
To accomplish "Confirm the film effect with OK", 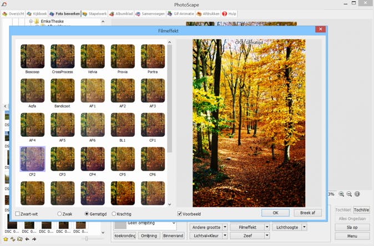I will pos(275,213).
